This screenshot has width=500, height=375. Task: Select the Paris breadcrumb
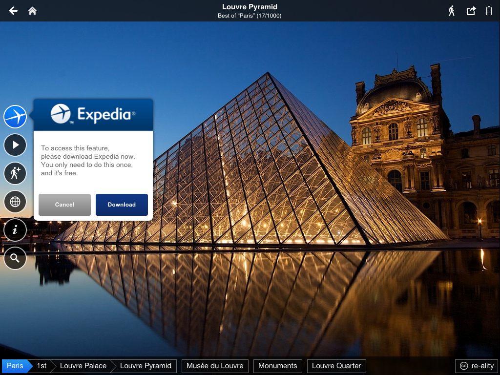pos(15,366)
